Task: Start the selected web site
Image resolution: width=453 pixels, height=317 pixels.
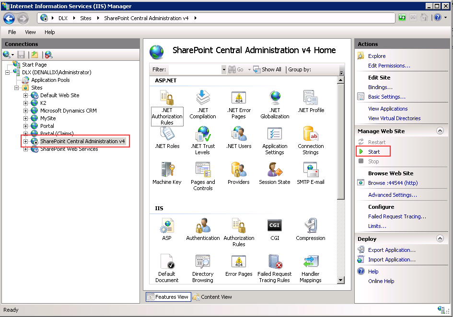Action: pyautogui.click(x=373, y=152)
